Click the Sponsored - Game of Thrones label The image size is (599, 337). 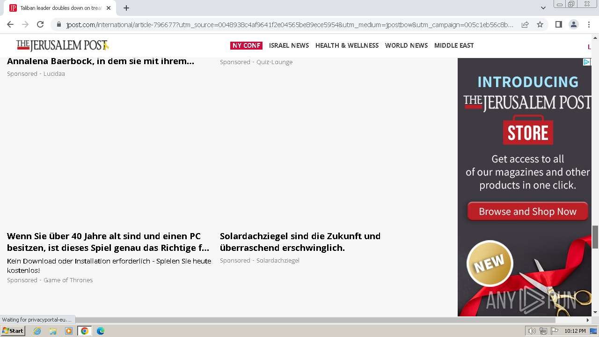pyautogui.click(x=50, y=280)
